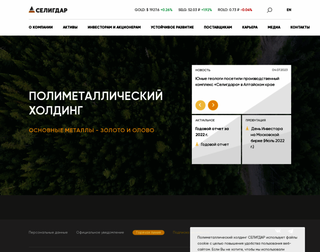Show previous news with left arrow
The image size is (320, 252).
pyautogui.click(x=200, y=105)
